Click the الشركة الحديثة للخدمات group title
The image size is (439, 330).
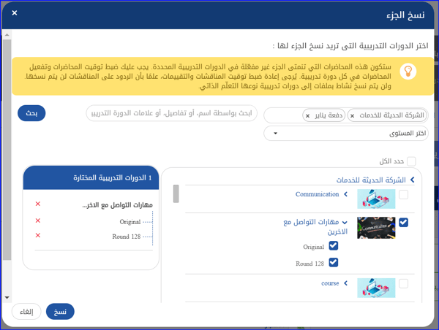coord(371,180)
